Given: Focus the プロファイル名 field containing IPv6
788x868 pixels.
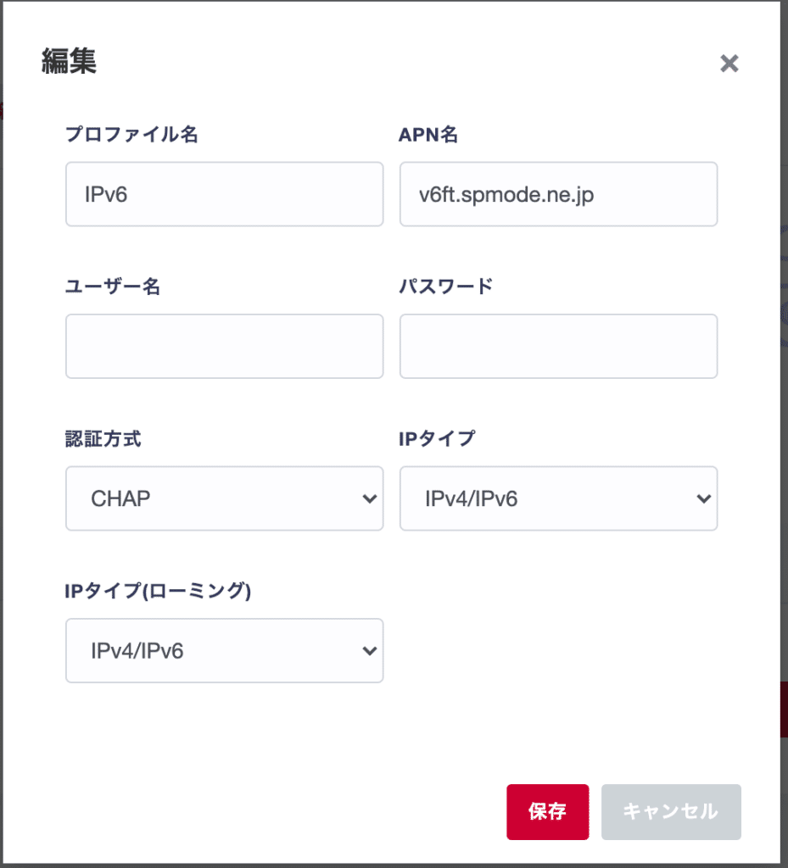Looking at the screenshot, I should coord(224,194).
